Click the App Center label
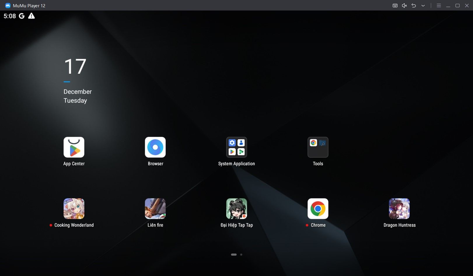 click(x=74, y=164)
